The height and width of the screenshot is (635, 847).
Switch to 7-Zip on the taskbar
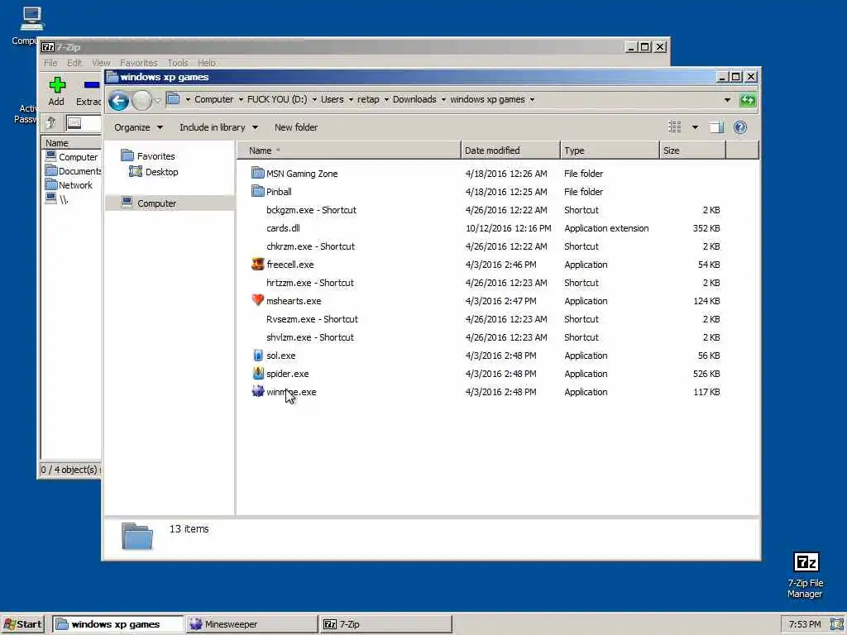(x=385, y=624)
